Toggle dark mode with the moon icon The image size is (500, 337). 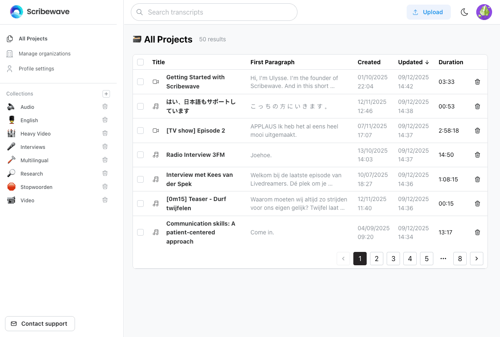pos(464,12)
